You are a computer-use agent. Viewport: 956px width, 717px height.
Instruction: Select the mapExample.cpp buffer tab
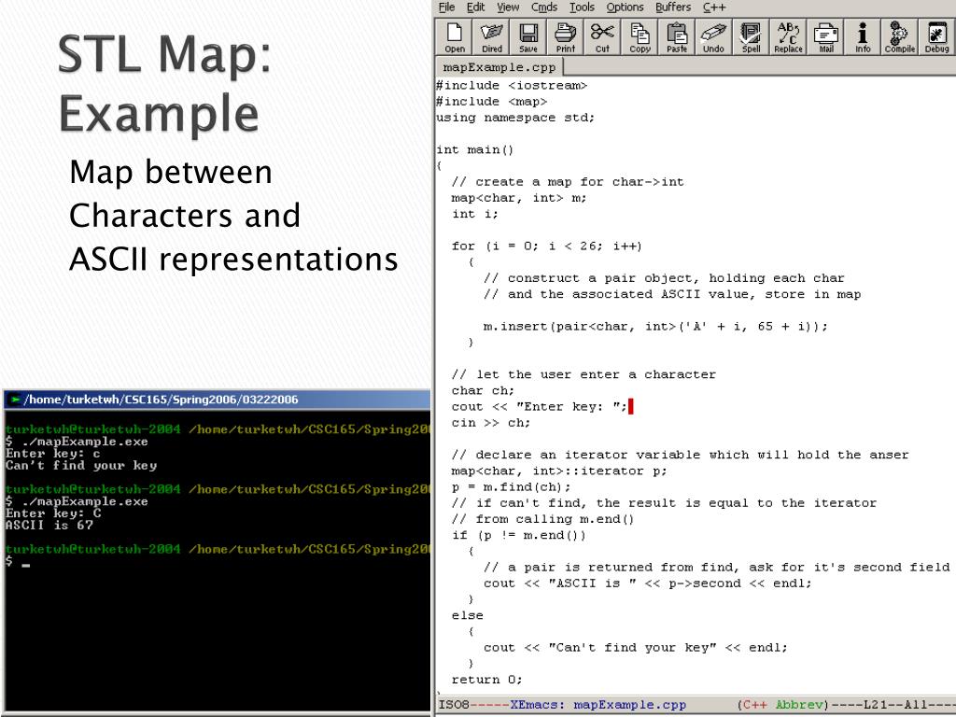tap(499, 67)
